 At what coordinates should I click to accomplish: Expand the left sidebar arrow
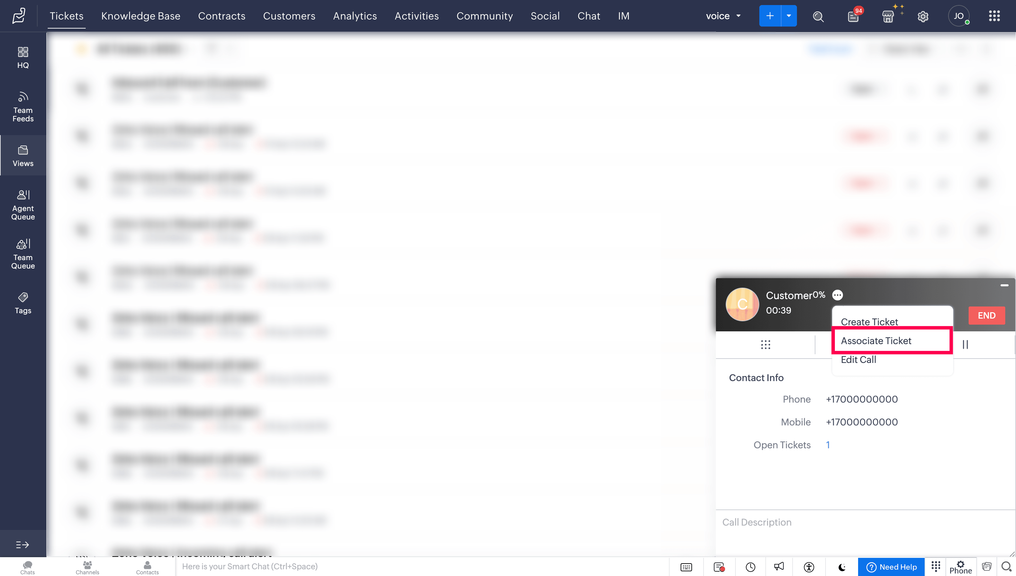[23, 545]
